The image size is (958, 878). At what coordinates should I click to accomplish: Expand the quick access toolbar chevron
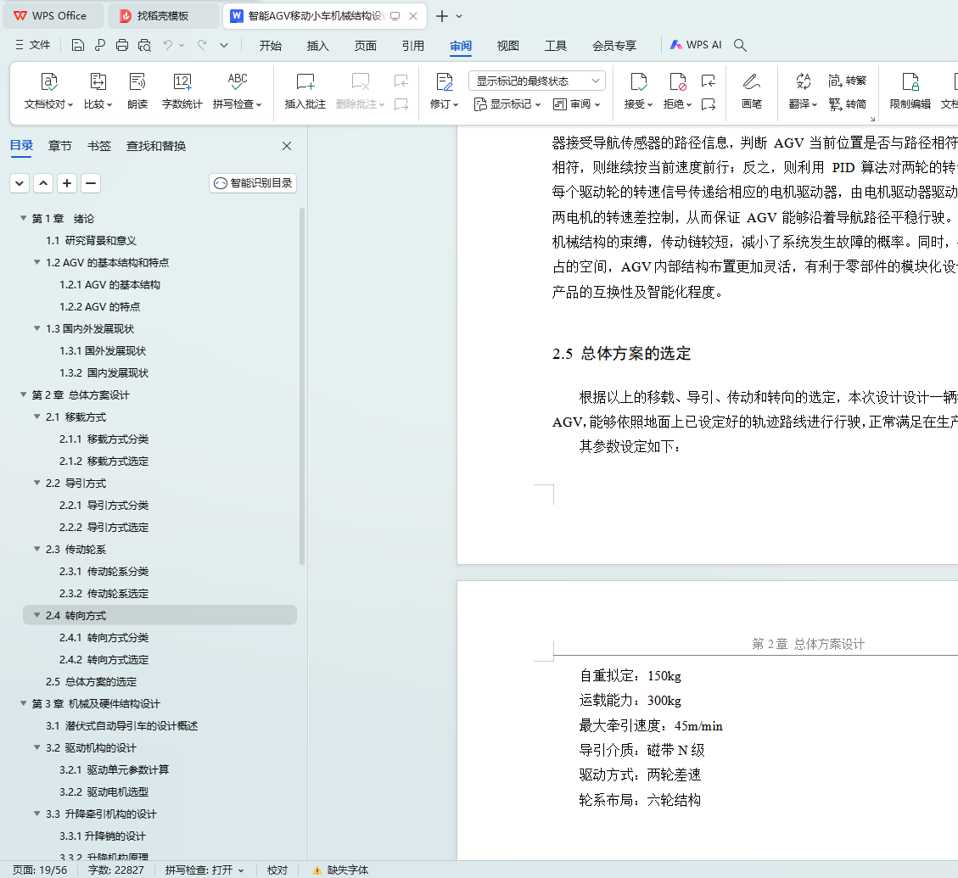[x=224, y=45]
